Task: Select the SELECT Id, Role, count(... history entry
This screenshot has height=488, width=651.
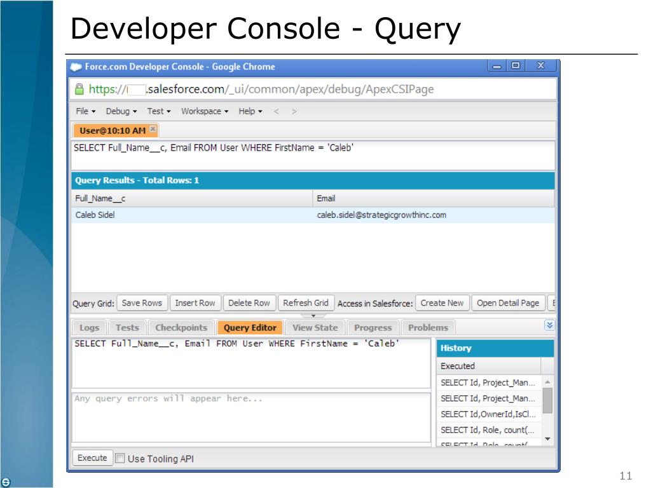Action: pos(489,430)
